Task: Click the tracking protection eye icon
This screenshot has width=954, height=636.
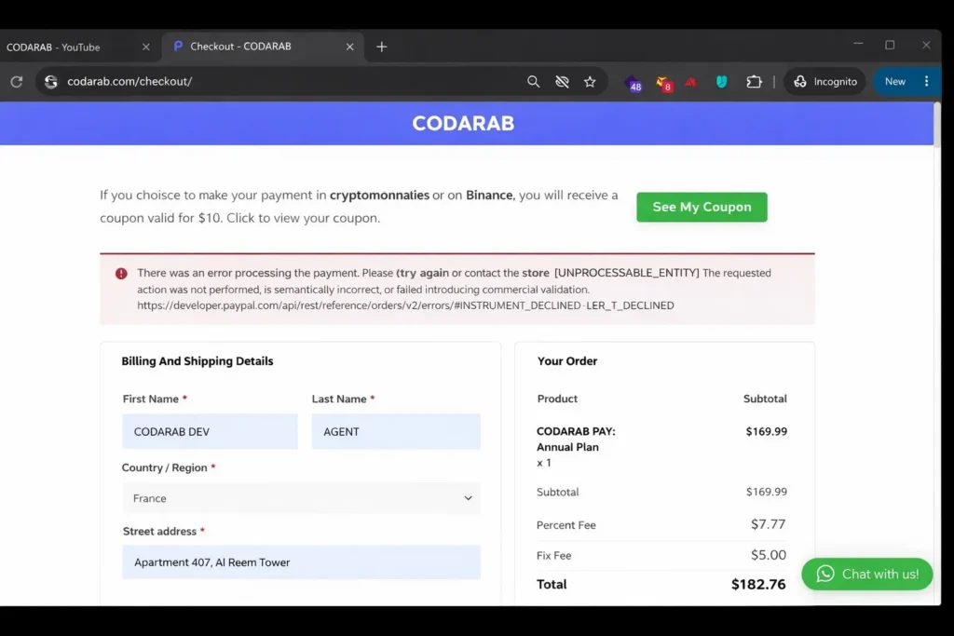Action: coord(562,81)
